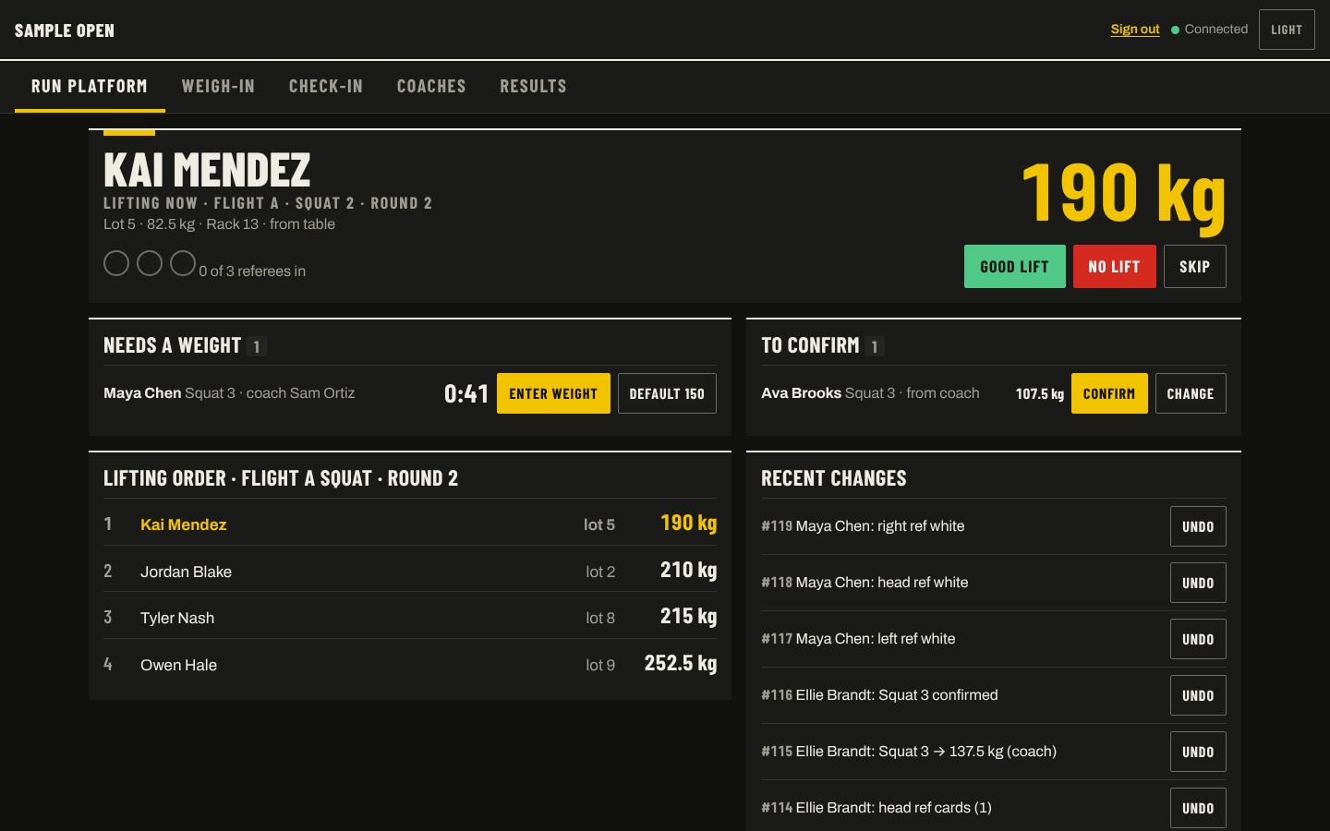Screen dimensions: 1330x831
Task: Select Owen Hale in the lifting order
Action: [x=410, y=664]
